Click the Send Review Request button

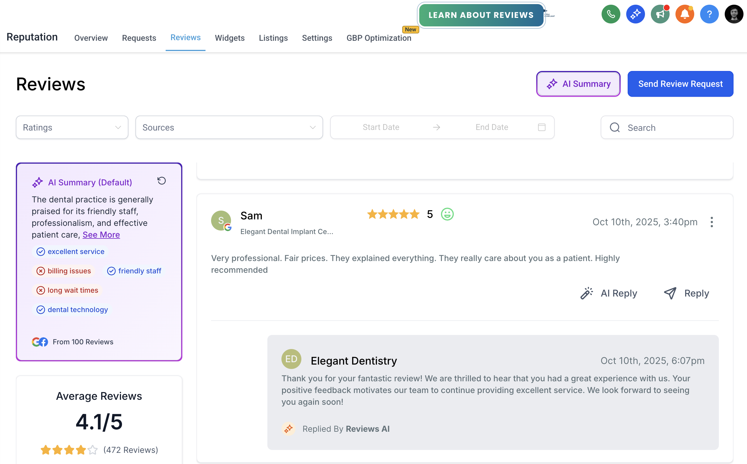tap(680, 84)
